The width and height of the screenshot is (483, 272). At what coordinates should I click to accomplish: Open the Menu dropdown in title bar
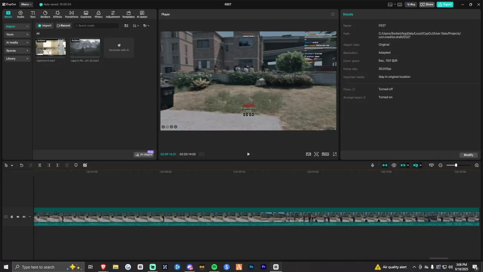point(26,5)
